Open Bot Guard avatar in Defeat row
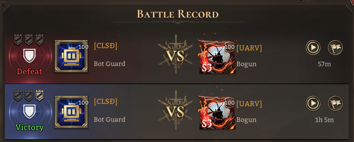This screenshot has width=354, height=142. (71, 56)
